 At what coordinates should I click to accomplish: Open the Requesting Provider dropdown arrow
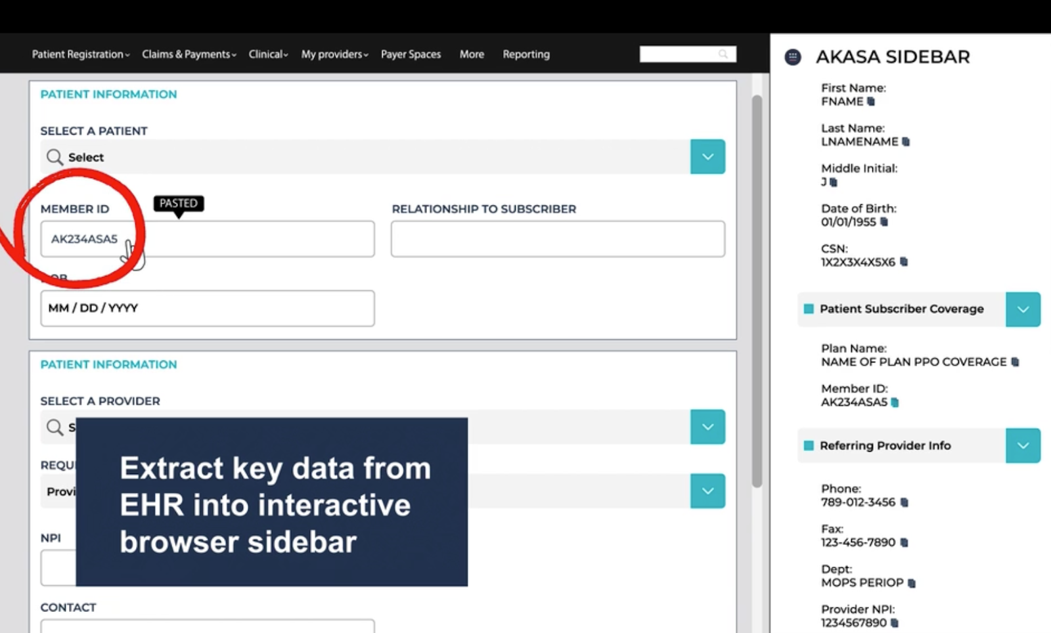click(x=707, y=491)
